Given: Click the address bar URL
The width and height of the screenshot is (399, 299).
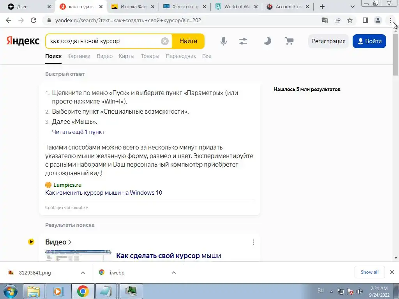Looking at the screenshot, I should 128,20.
